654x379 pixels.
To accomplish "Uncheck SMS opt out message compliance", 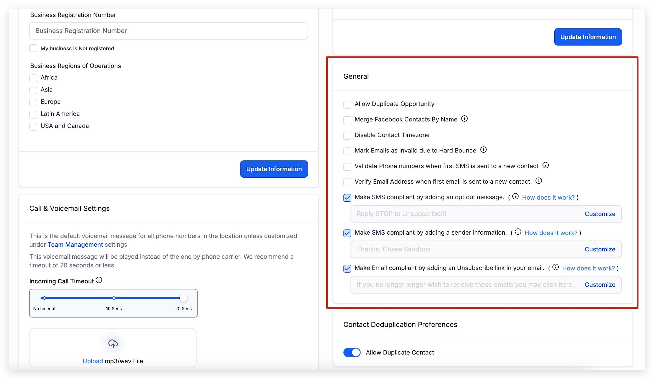I will click(x=347, y=198).
